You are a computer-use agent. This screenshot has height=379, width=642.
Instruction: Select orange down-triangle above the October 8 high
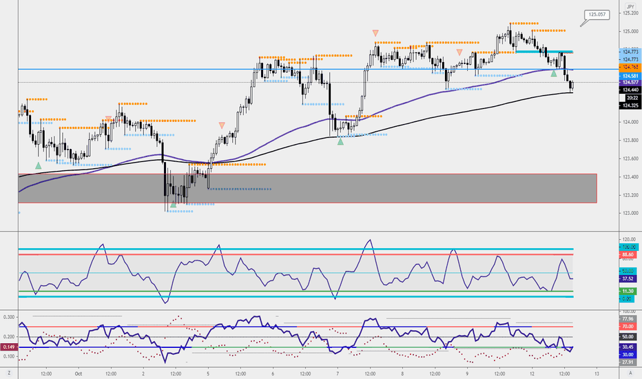(x=375, y=33)
